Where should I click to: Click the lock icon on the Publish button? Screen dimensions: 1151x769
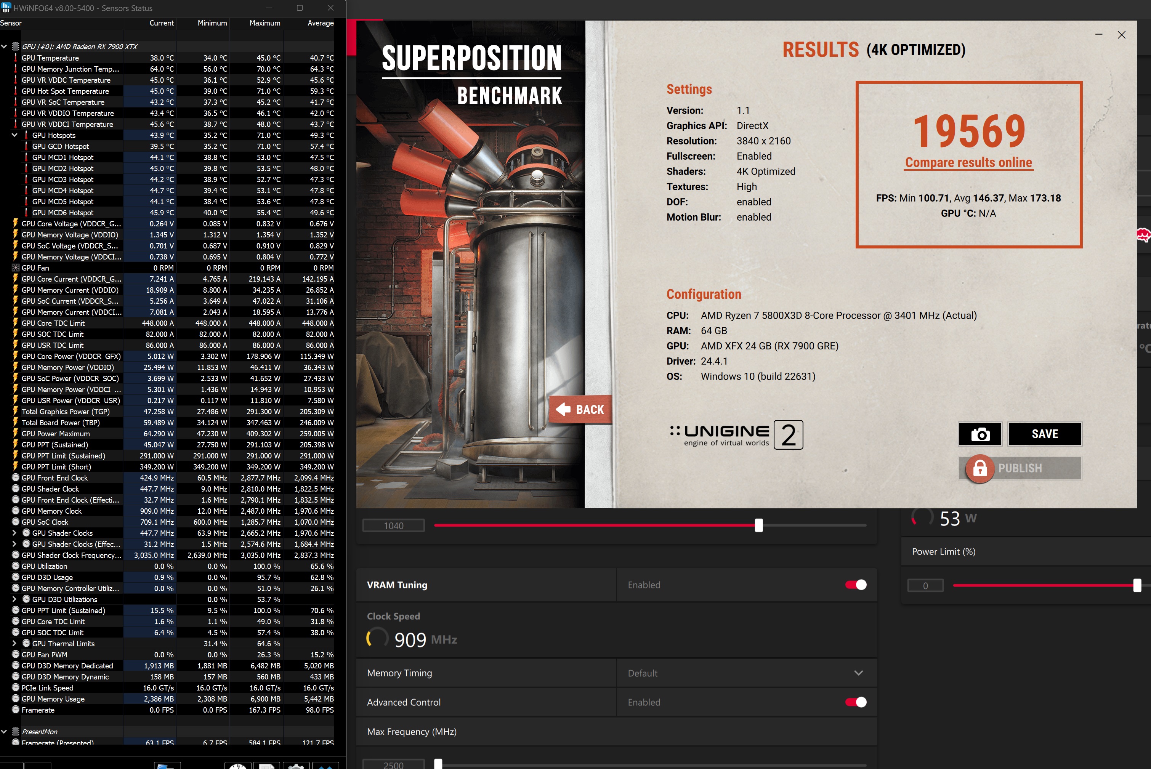(x=980, y=468)
